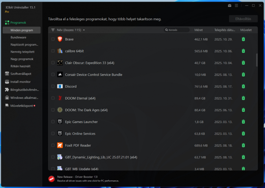Select the DOOM: The Dark Ages checkbox
265x188 pixels.
[53, 110]
